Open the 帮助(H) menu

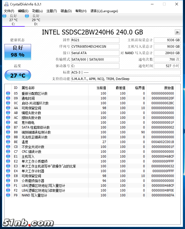pos(81,11)
